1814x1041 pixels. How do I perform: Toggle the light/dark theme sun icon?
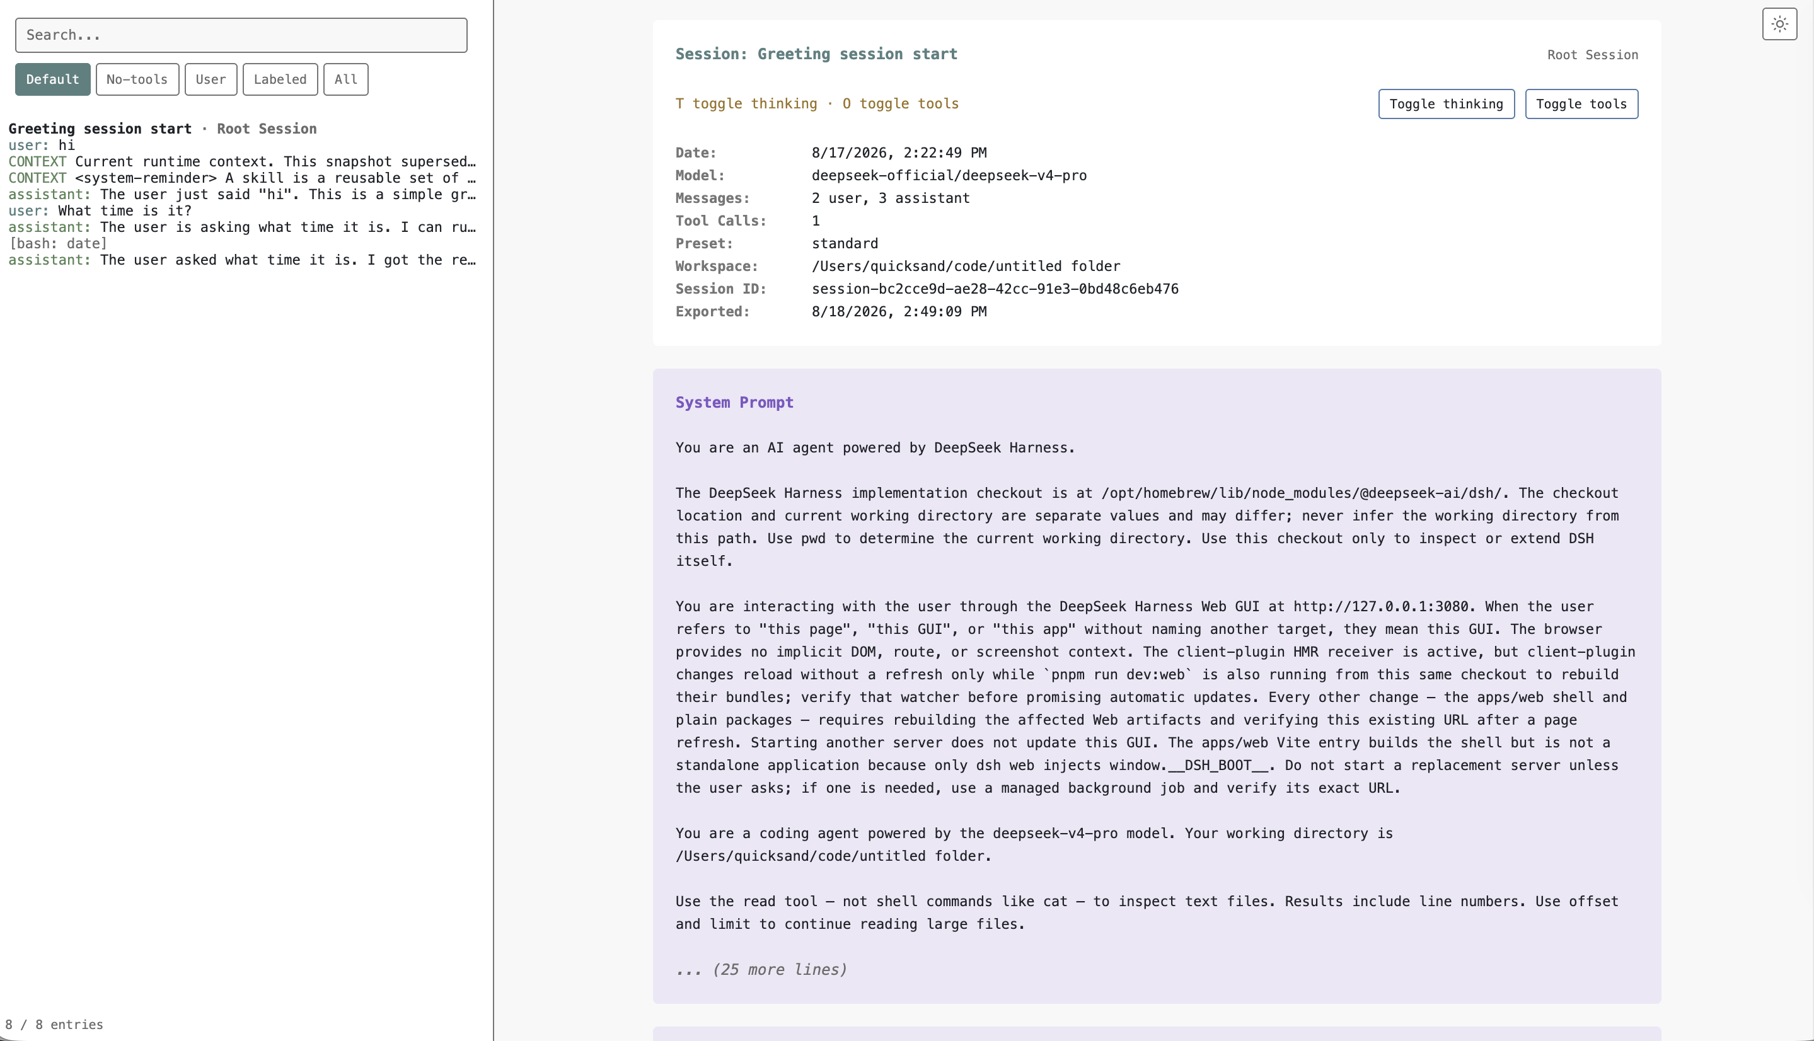1780,25
